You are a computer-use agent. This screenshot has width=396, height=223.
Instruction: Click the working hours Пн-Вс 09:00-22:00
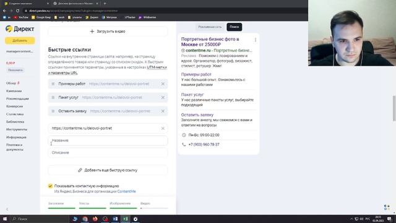(x=204, y=135)
